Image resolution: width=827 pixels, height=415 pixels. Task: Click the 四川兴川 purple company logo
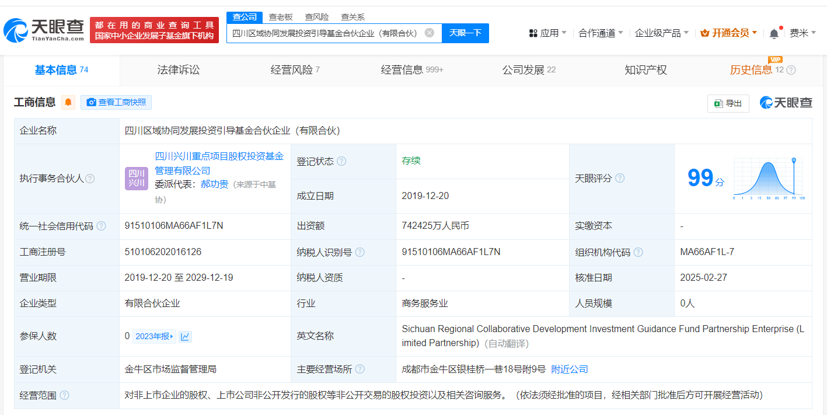[137, 179]
